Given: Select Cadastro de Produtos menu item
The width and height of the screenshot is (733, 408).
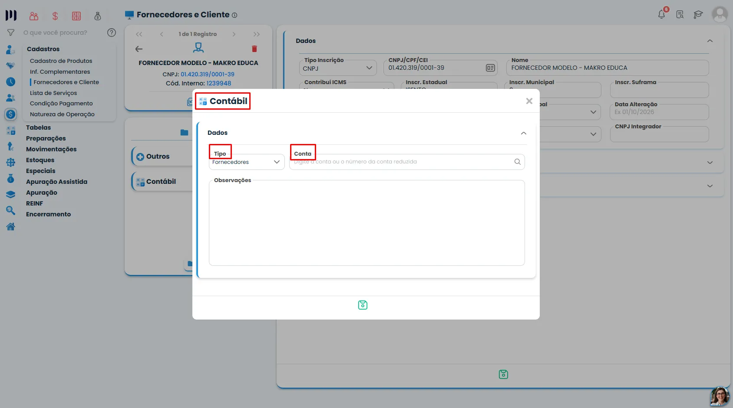Looking at the screenshot, I should [61, 61].
